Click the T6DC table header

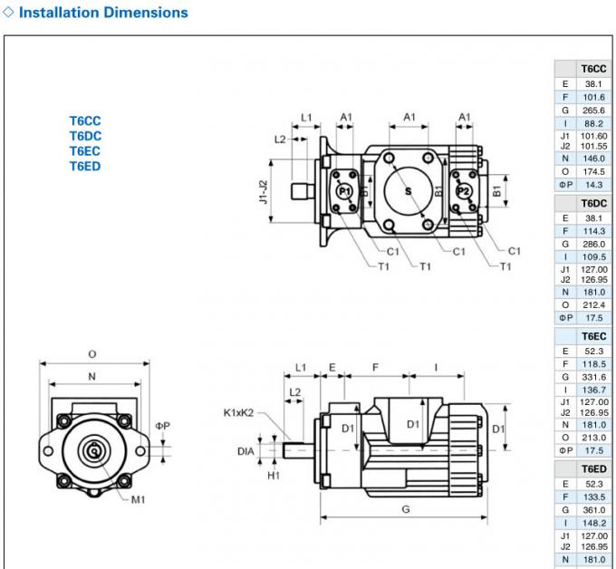pos(593,204)
